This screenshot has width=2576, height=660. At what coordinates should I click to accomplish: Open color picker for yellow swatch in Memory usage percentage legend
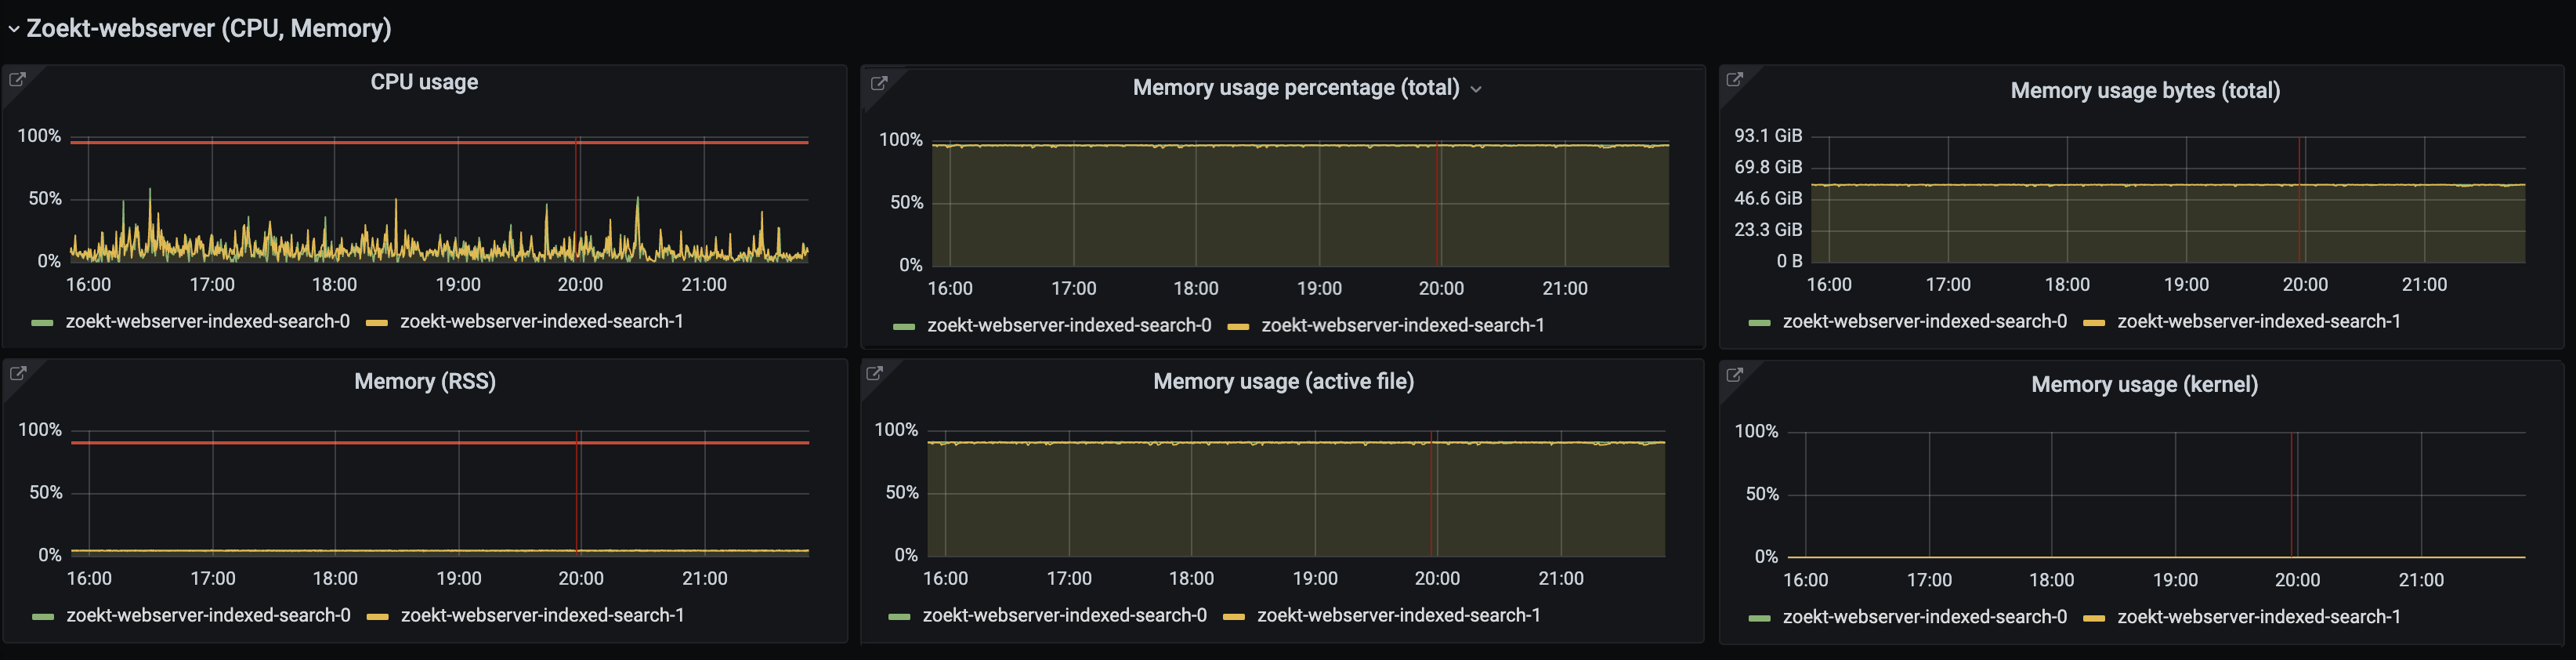1238,327
